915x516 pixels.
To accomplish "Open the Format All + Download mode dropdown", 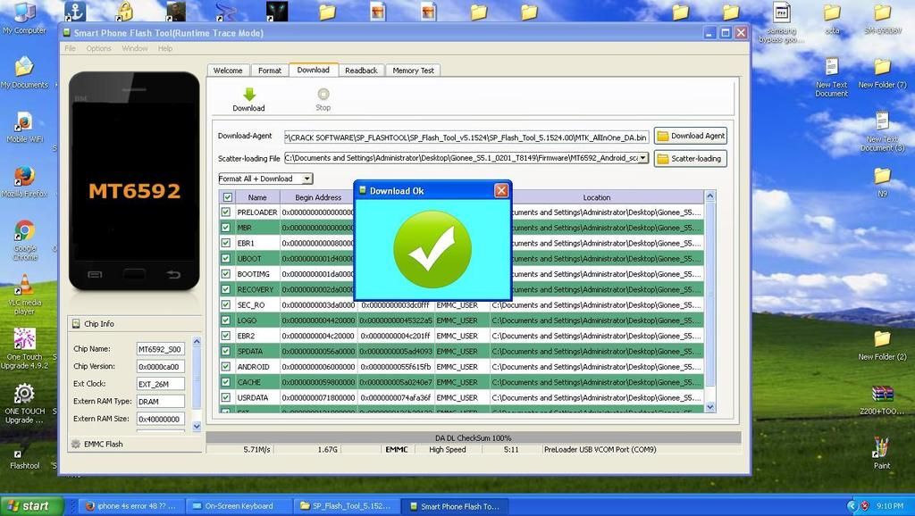I will 307,179.
